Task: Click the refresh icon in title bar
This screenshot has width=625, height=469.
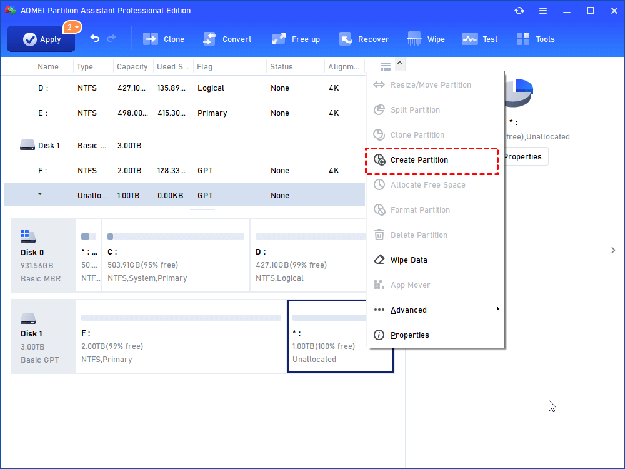Action: pyautogui.click(x=519, y=11)
